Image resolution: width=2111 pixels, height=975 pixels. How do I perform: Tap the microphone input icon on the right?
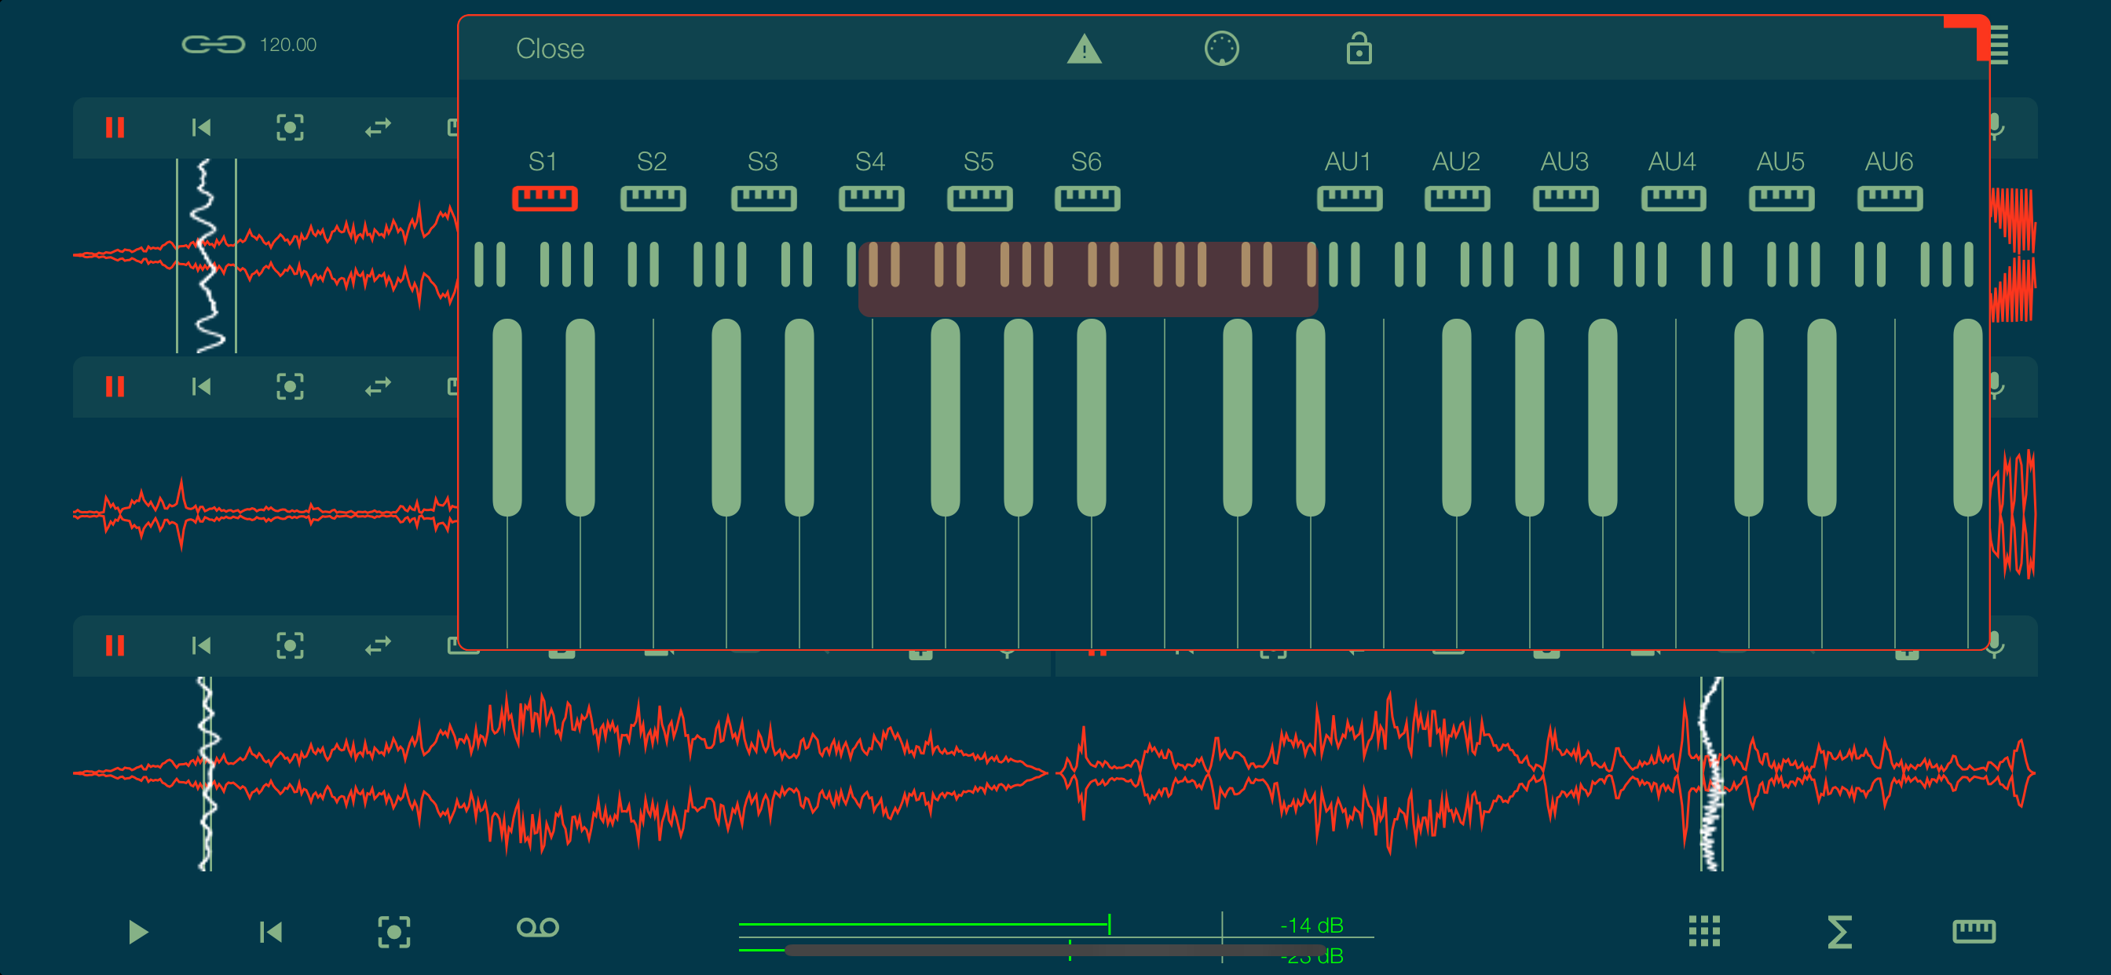[x=1996, y=128]
